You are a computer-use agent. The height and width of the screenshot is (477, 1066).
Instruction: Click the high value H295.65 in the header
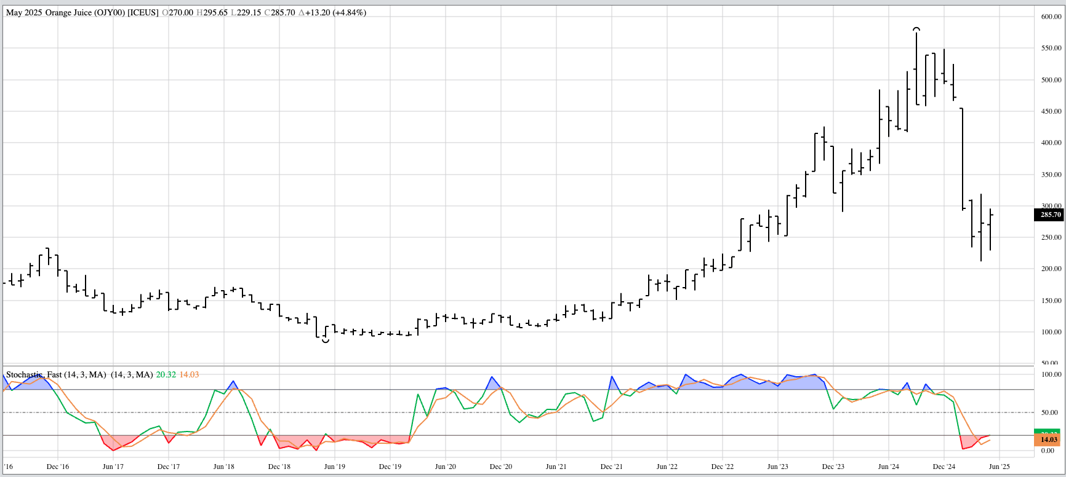coord(212,12)
